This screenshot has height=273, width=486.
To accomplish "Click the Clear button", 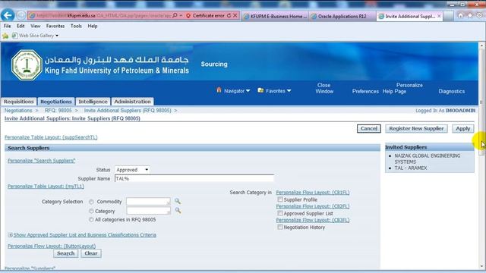I will point(91,253).
